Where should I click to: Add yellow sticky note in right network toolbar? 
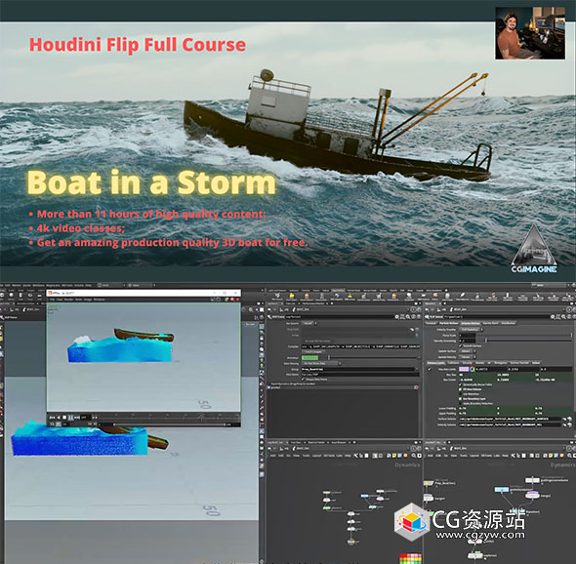pyautogui.click(x=551, y=456)
